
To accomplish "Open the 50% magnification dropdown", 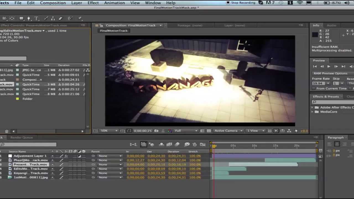I will (x=109, y=131).
